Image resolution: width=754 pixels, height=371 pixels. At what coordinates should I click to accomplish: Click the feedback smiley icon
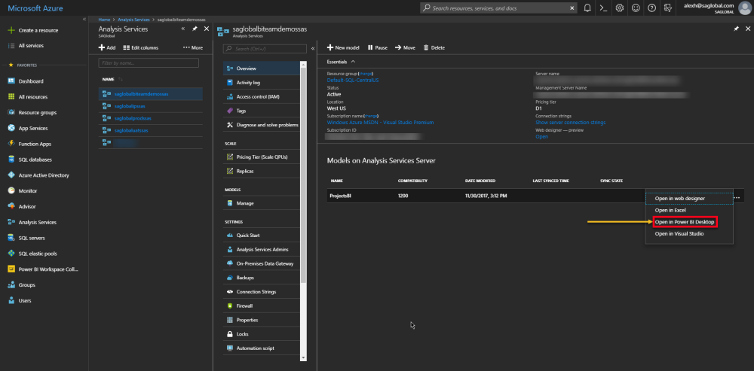tap(636, 8)
